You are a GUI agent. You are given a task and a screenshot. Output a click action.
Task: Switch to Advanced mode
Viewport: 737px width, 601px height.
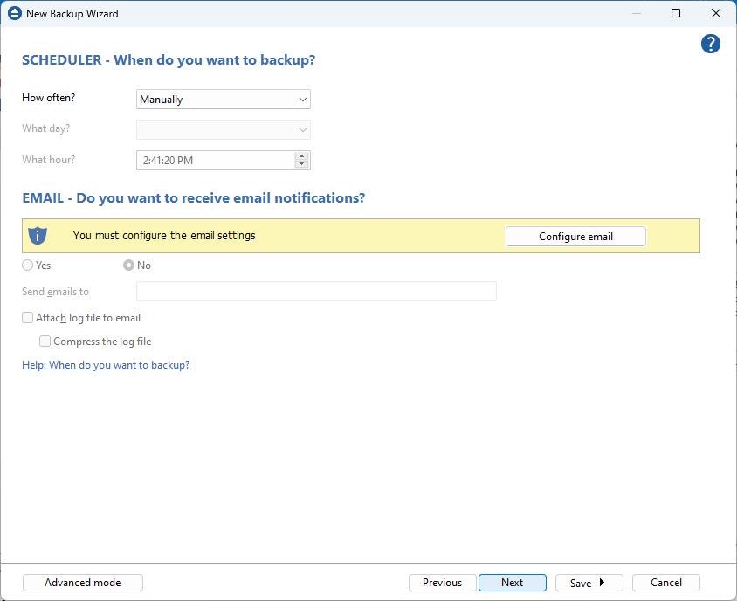[x=83, y=583]
